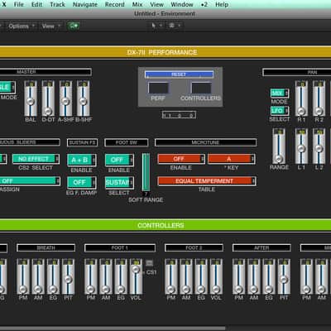The image size is (331, 331).
Task: Click the Foot 1 AM slider
Action: (106, 276)
